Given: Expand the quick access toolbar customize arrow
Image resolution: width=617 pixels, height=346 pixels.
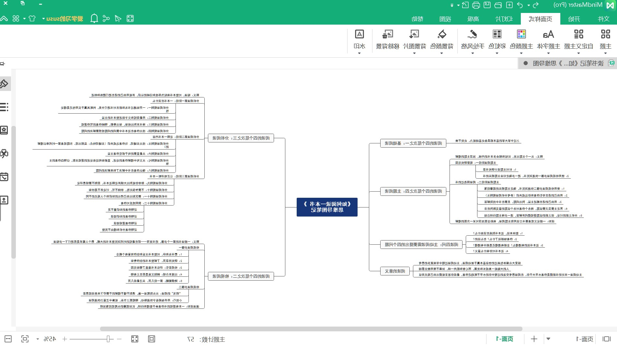Looking at the screenshot, I should [452, 5].
